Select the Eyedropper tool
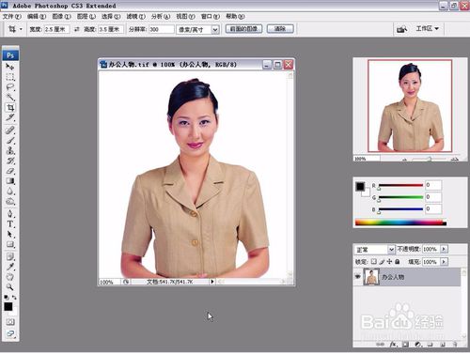The width and height of the screenshot is (470, 353). pyautogui.click(x=10, y=267)
